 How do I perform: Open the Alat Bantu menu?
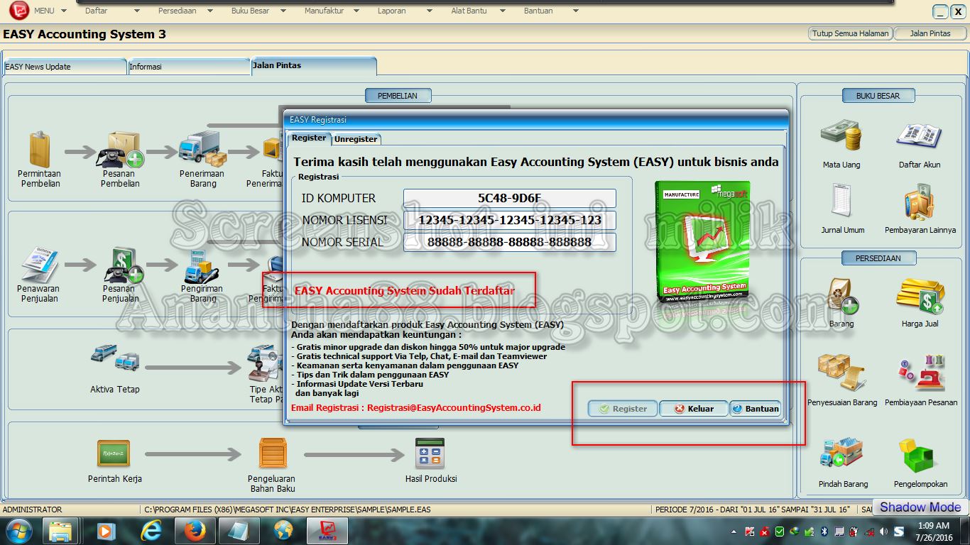(x=469, y=11)
